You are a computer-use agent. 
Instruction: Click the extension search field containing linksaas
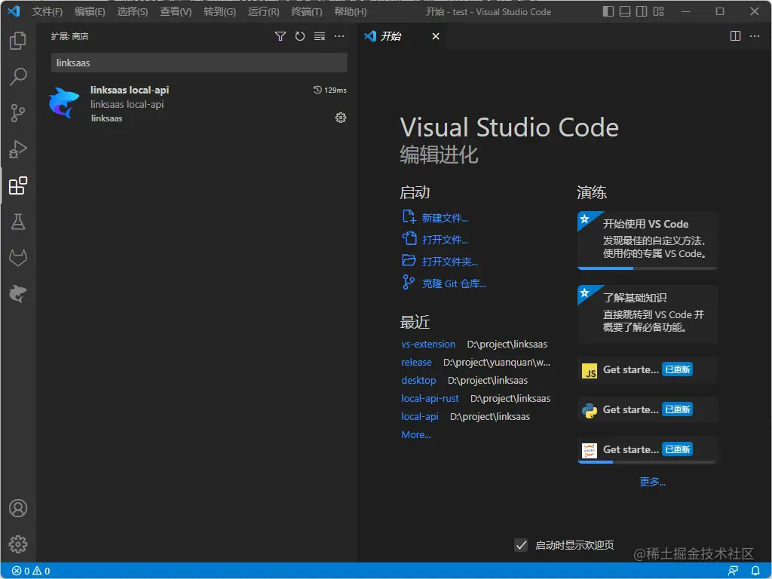tap(199, 63)
